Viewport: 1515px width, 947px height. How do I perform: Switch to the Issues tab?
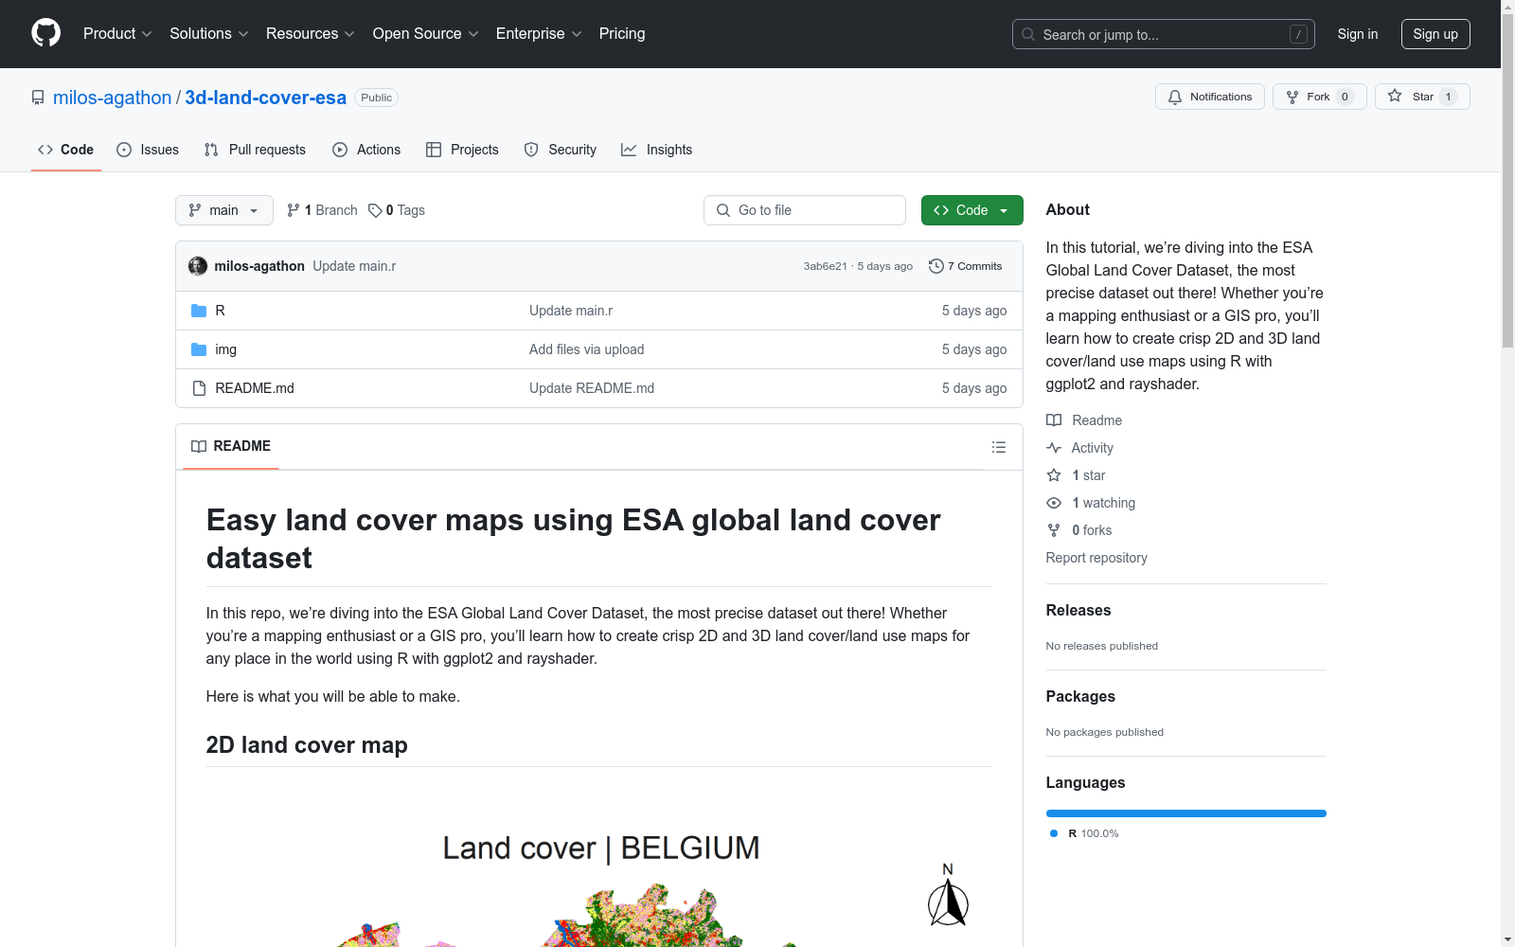[148, 150]
